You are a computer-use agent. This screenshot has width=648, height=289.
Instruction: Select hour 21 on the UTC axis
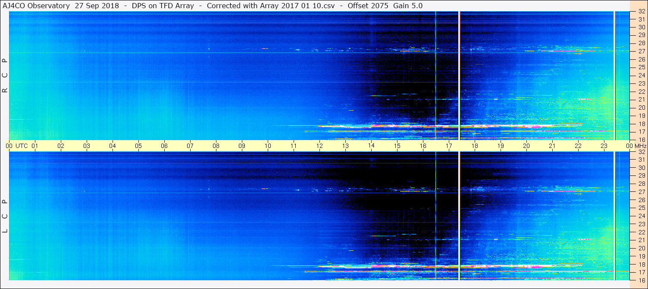552,146
